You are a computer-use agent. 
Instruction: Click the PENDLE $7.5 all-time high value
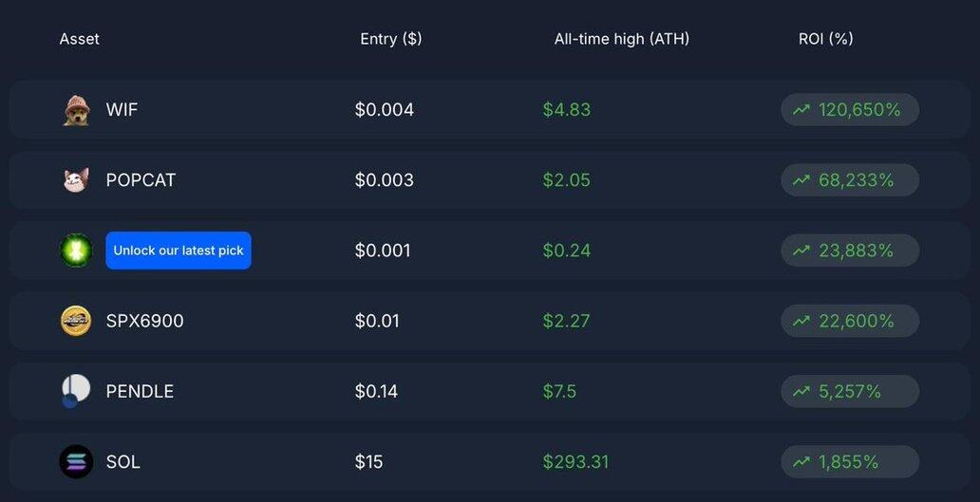pos(559,391)
